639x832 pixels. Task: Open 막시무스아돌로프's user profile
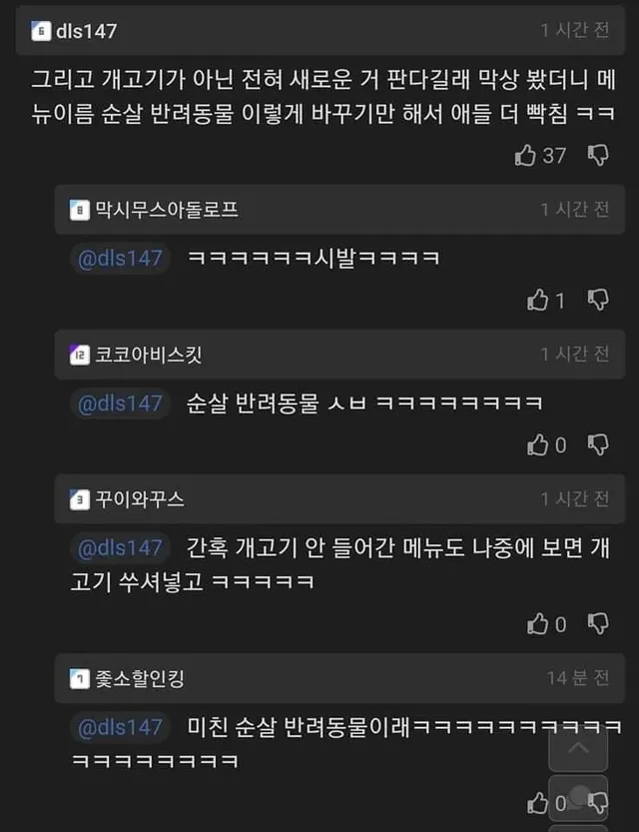[167, 210]
